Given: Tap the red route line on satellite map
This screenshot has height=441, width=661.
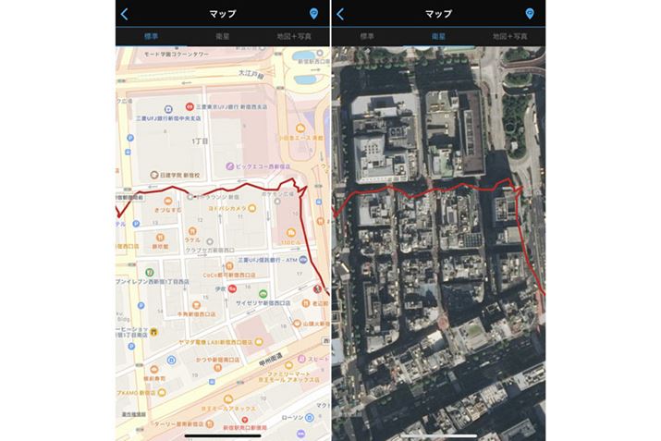Looking at the screenshot, I should (x=428, y=191).
